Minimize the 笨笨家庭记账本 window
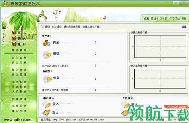This screenshot has height=123, width=189. coord(176,3)
